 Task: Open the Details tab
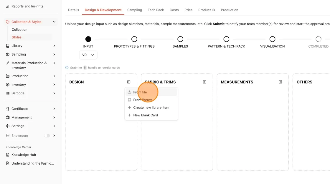coord(73,10)
